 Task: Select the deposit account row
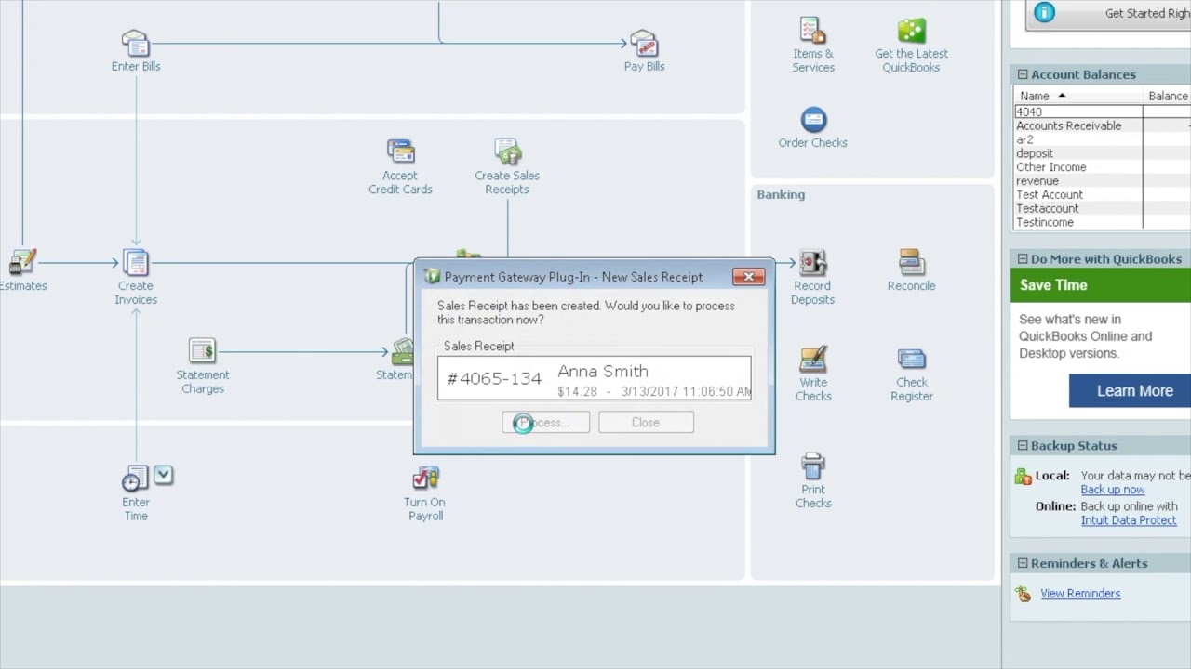coord(1102,153)
